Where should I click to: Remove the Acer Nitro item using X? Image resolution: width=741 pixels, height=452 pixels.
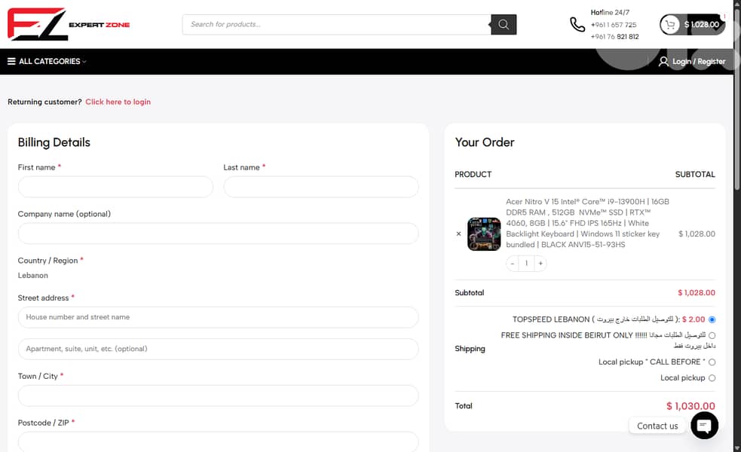(458, 234)
